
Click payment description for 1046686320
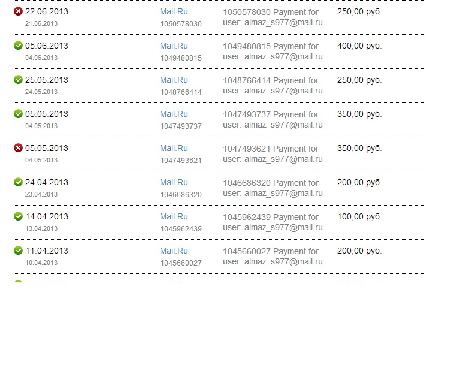(273, 188)
